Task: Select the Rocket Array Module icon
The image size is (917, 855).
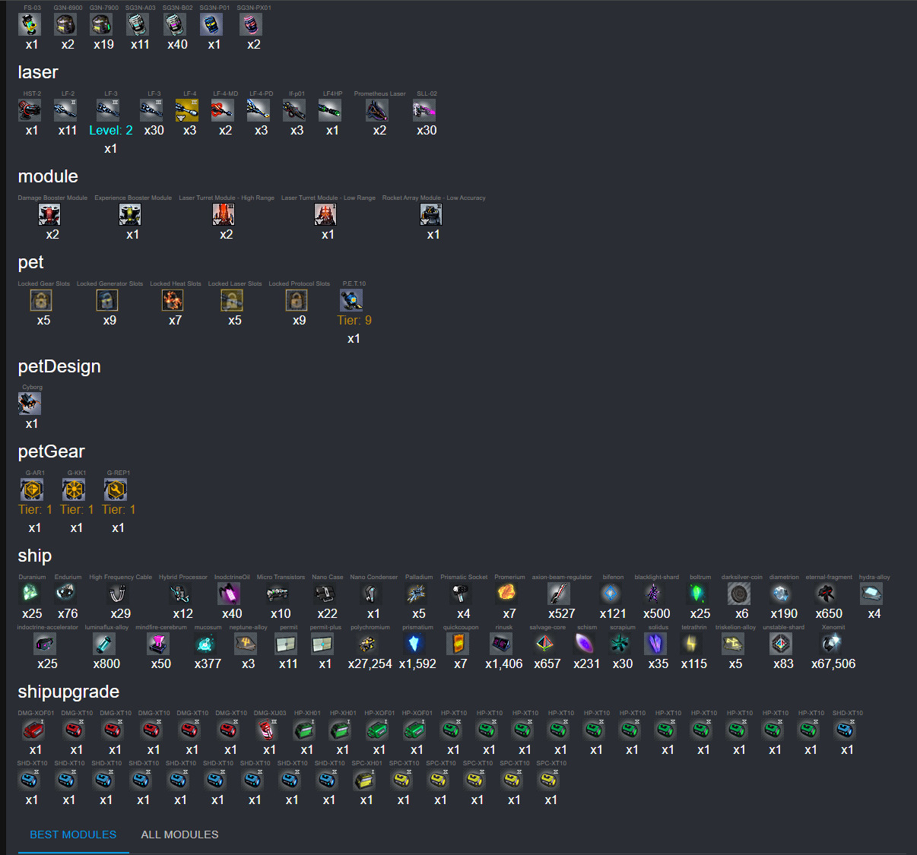Action: (431, 214)
